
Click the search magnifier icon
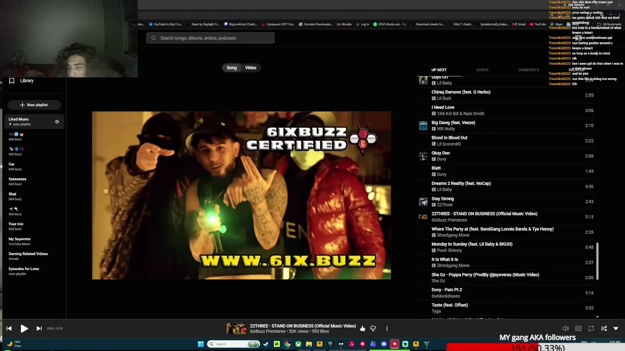[153, 38]
